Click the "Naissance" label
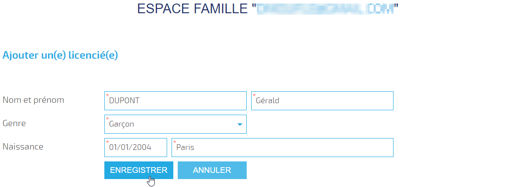Image resolution: width=531 pixels, height=187 pixels. point(23,147)
